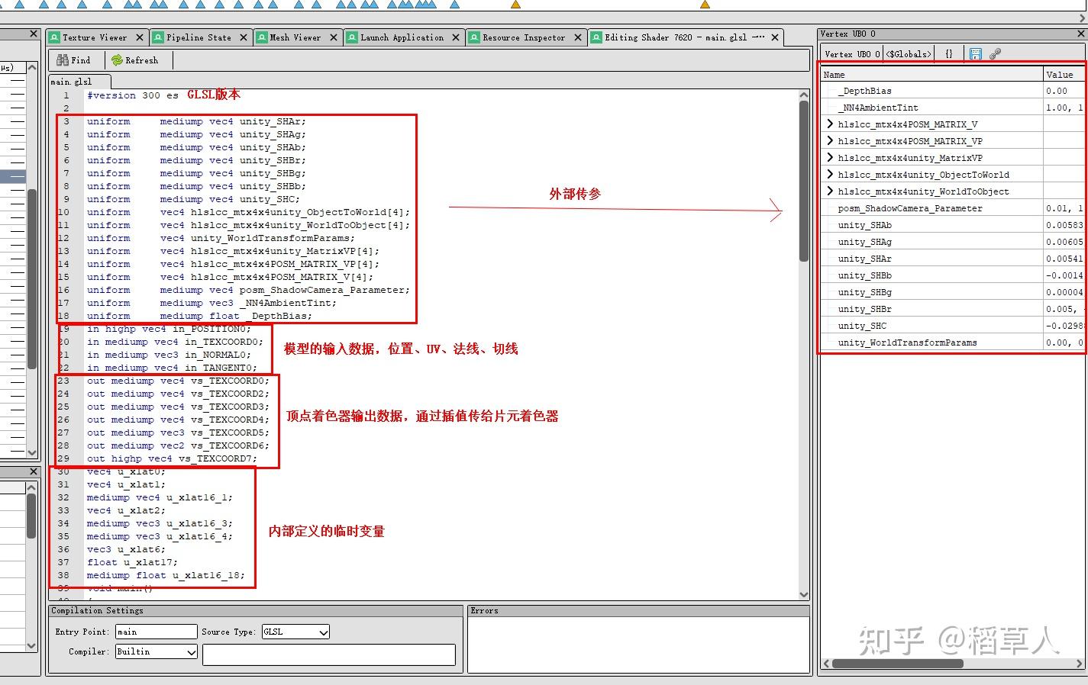Close the Resource Inspector tab

578,37
